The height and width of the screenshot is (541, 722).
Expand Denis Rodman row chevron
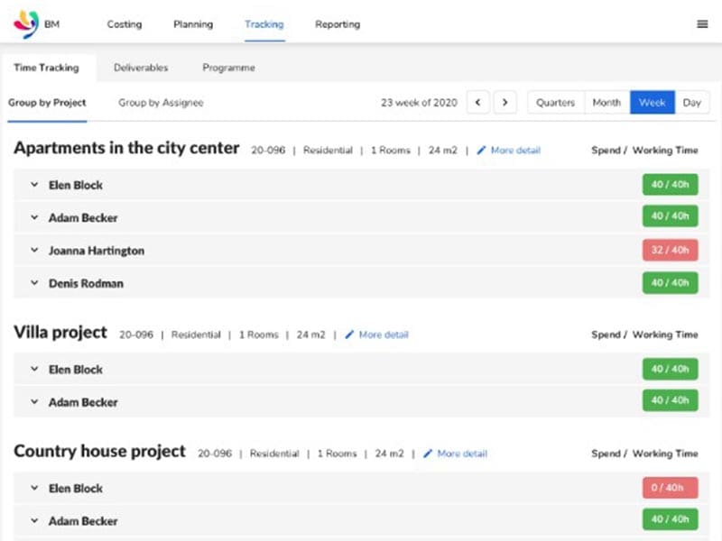click(34, 283)
